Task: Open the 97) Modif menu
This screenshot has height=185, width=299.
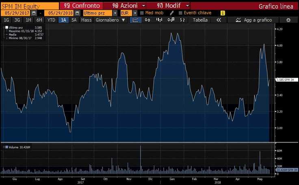Action: click(169, 6)
